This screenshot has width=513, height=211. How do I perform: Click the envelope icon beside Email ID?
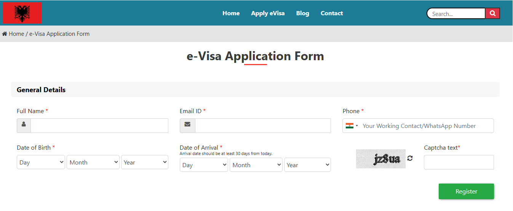pyautogui.click(x=187, y=125)
